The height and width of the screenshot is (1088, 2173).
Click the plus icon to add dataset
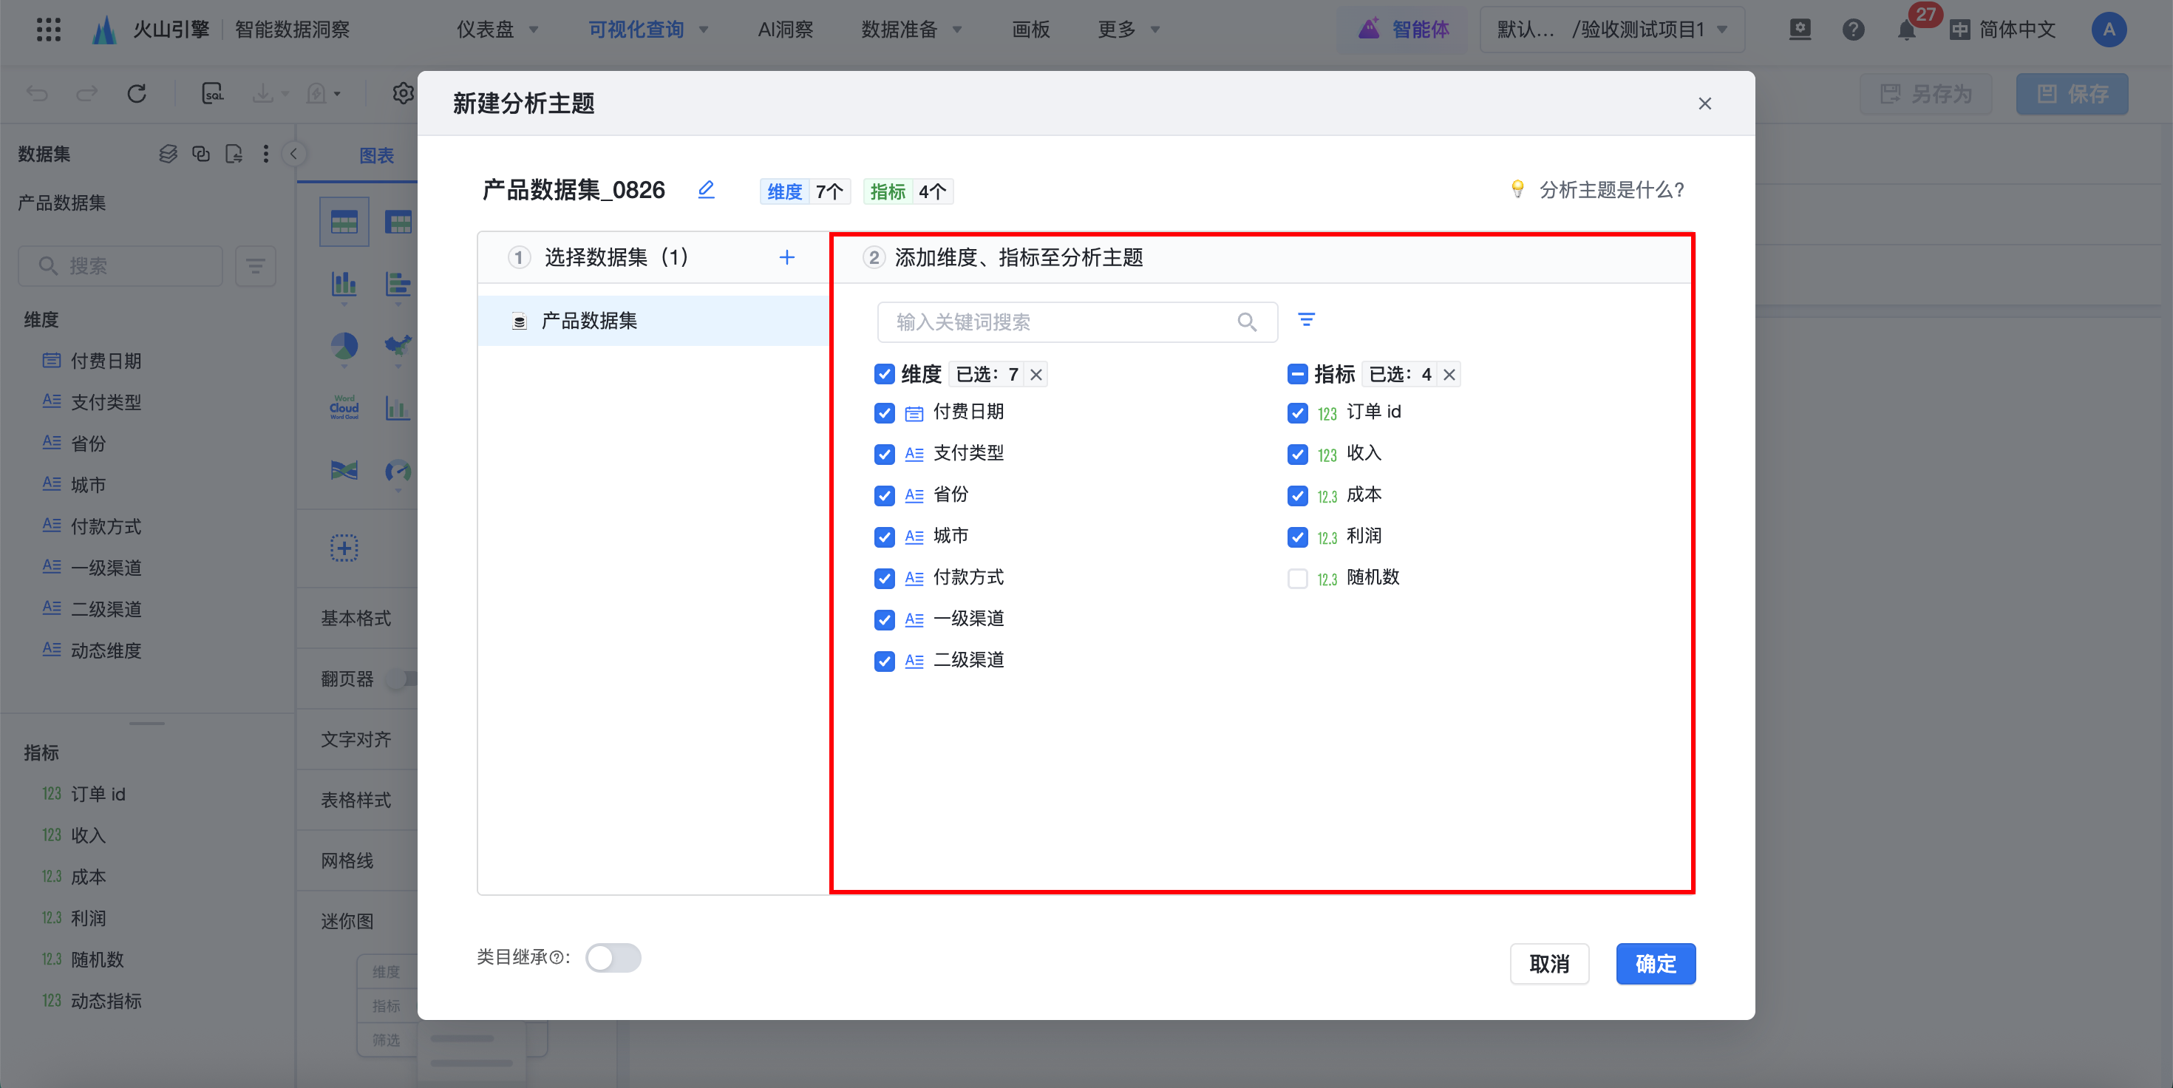point(786,257)
